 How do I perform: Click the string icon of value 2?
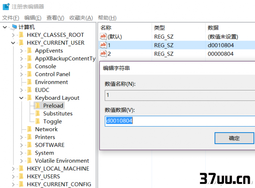pos(103,54)
